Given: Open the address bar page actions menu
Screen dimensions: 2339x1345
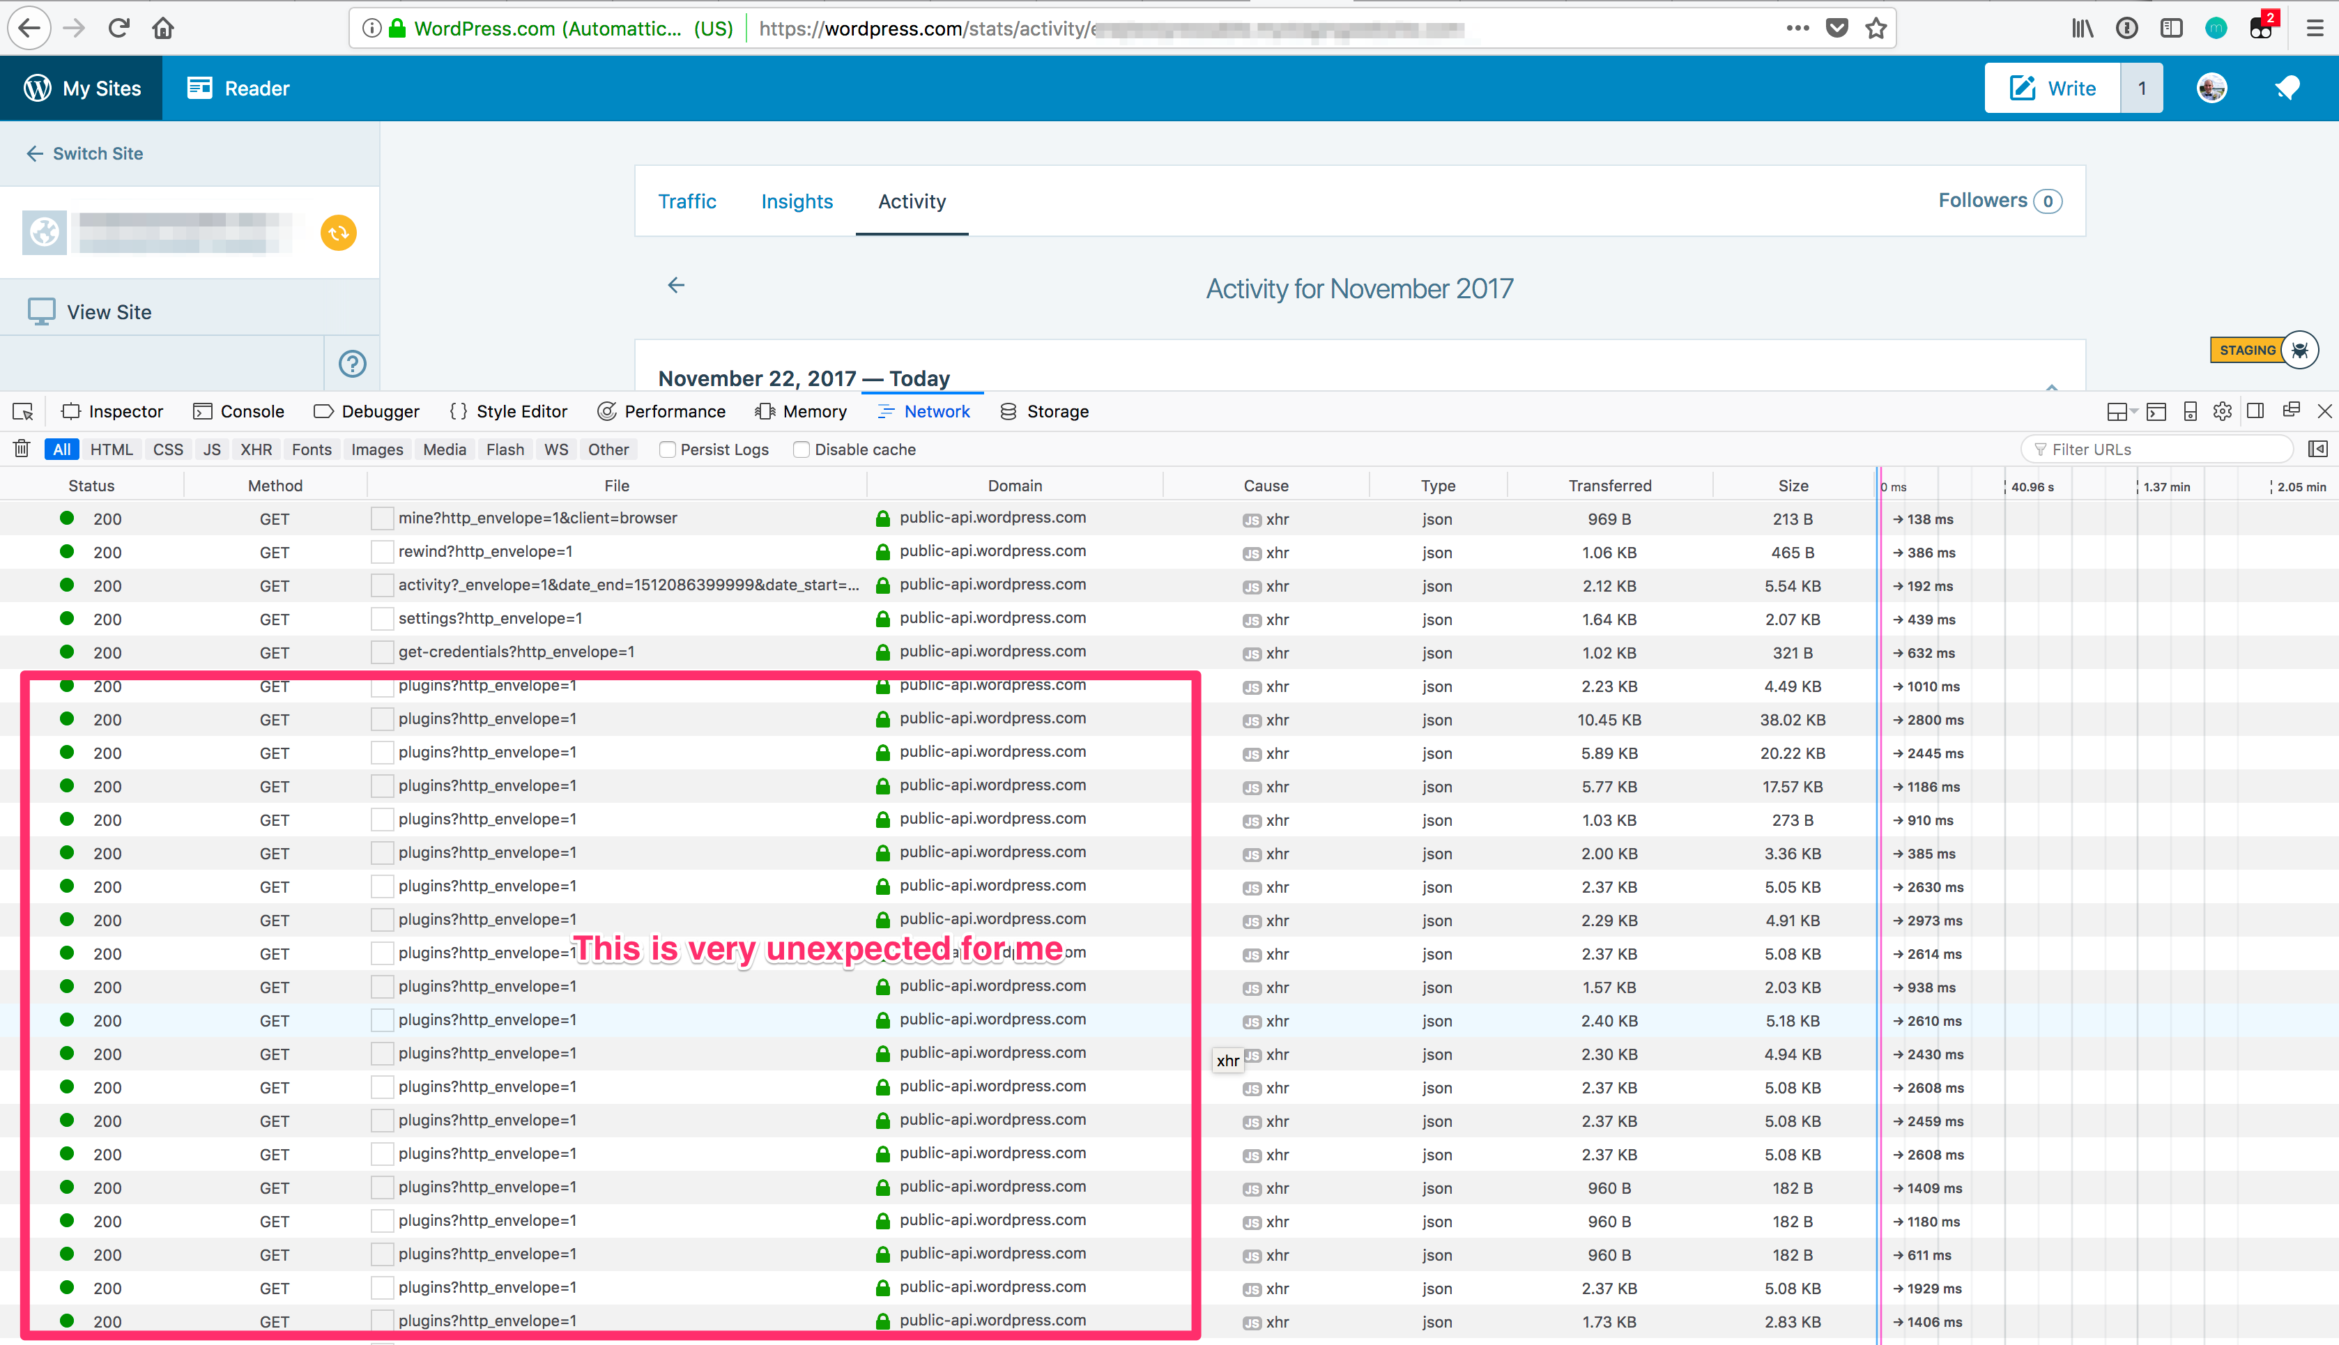Looking at the screenshot, I should pyautogui.click(x=1797, y=28).
